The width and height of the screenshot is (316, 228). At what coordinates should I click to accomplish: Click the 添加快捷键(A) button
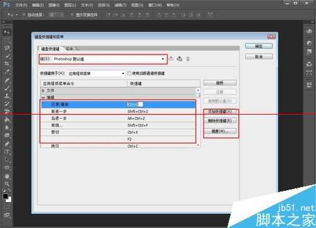click(220, 111)
